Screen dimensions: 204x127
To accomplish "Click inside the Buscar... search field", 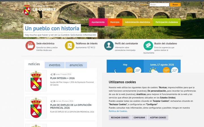I will coord(159,5).
